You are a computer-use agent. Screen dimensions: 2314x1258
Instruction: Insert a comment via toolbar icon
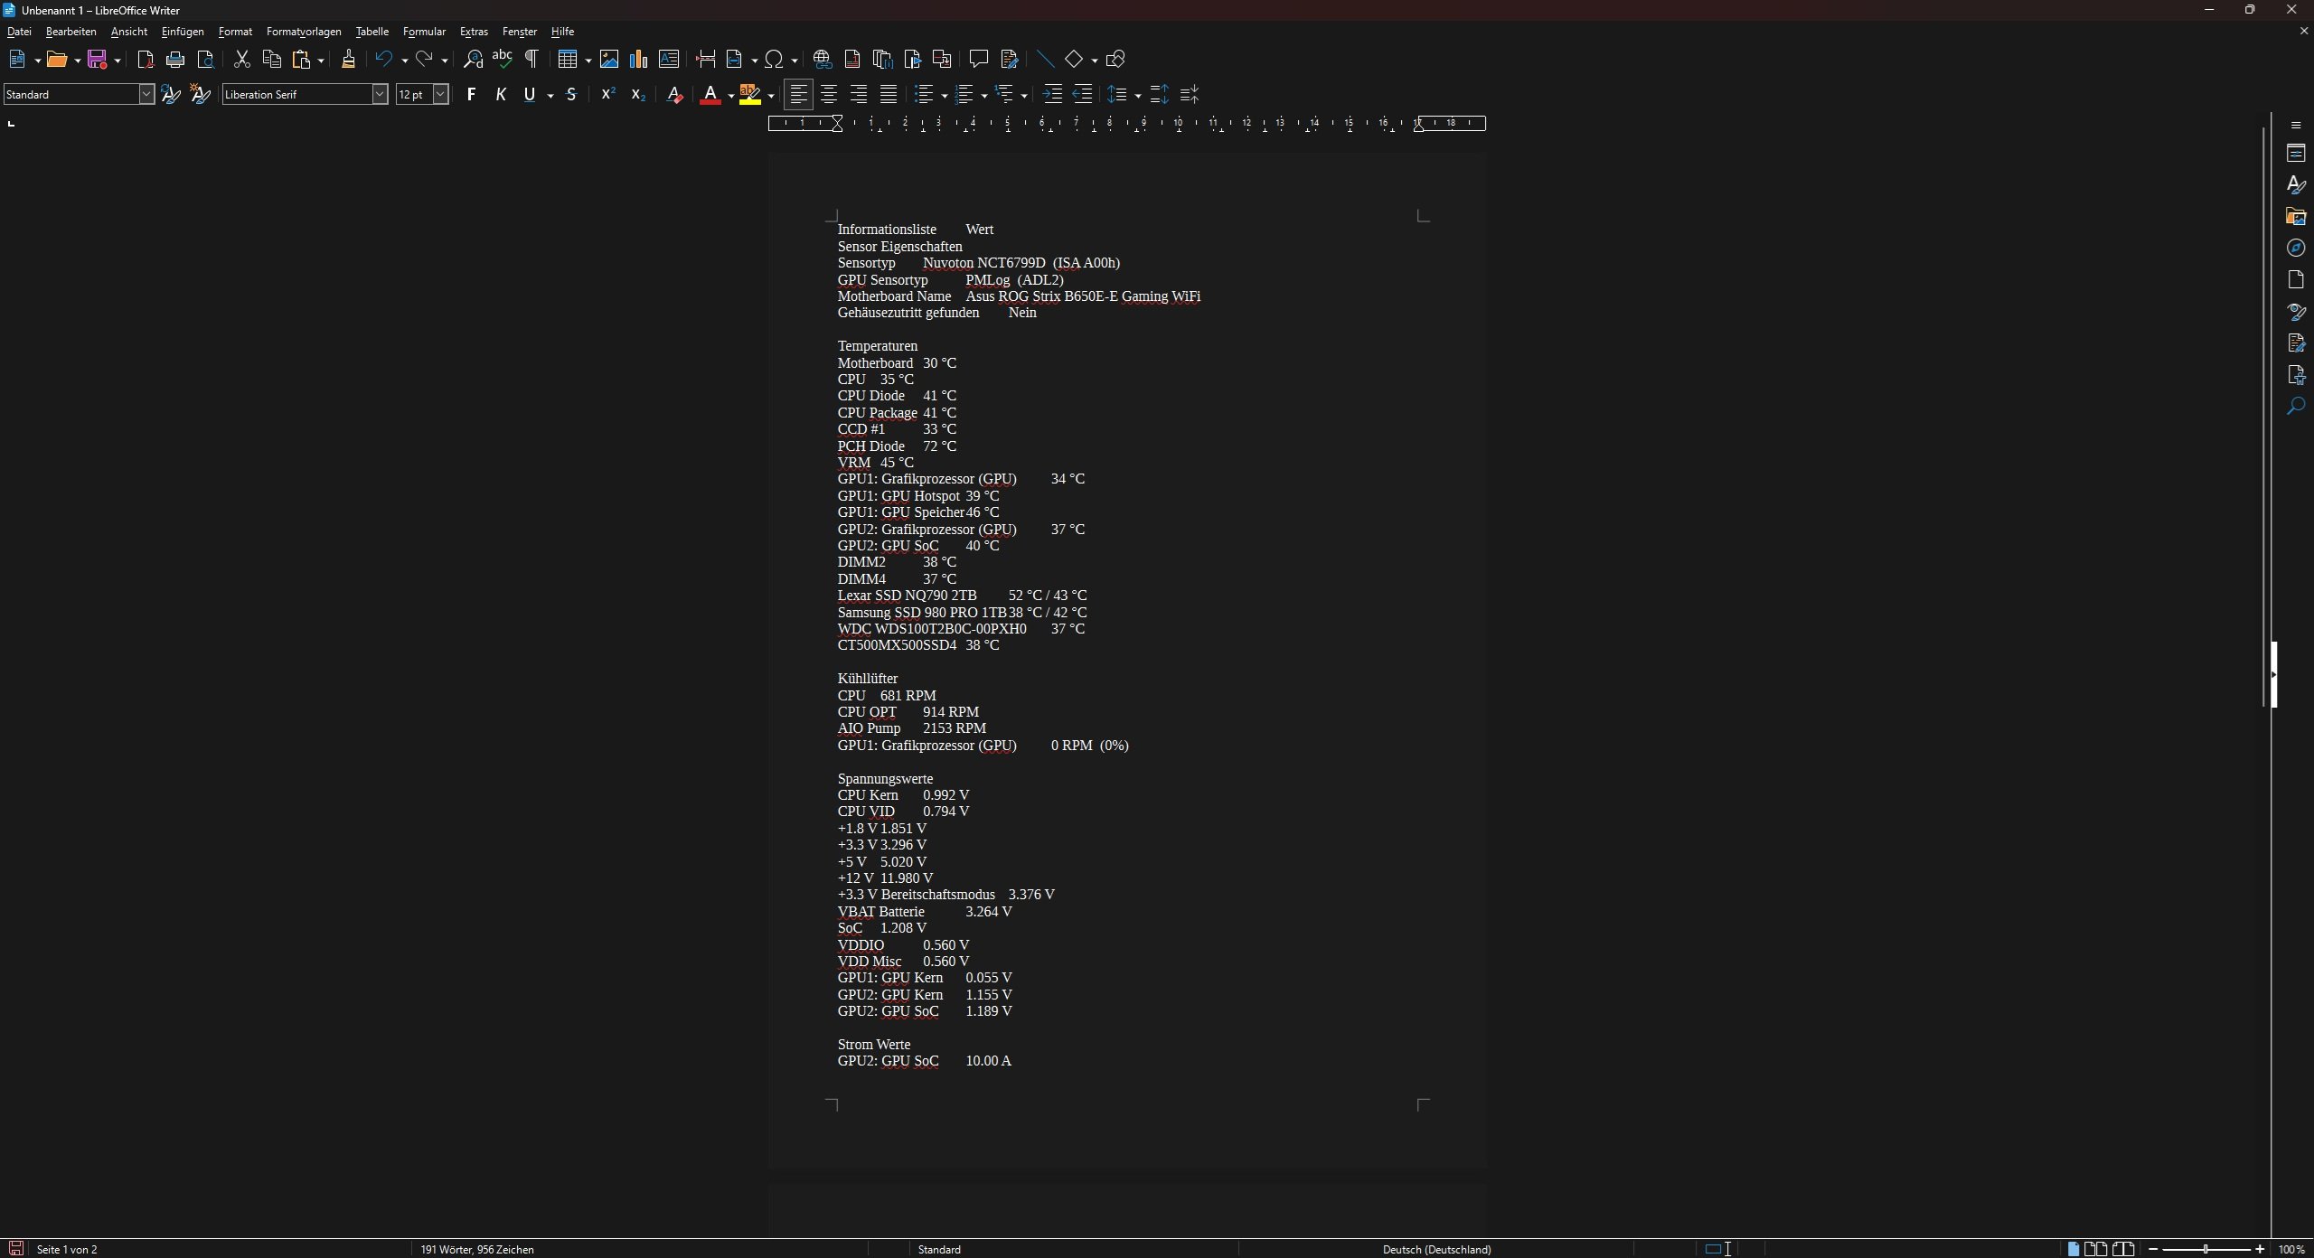(978, 60)
